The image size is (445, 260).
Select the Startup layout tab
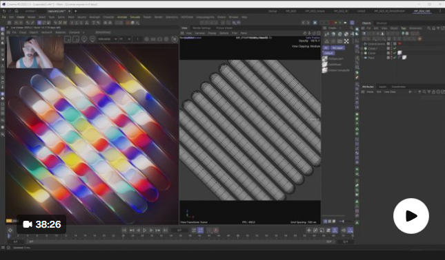pos(273,11)
